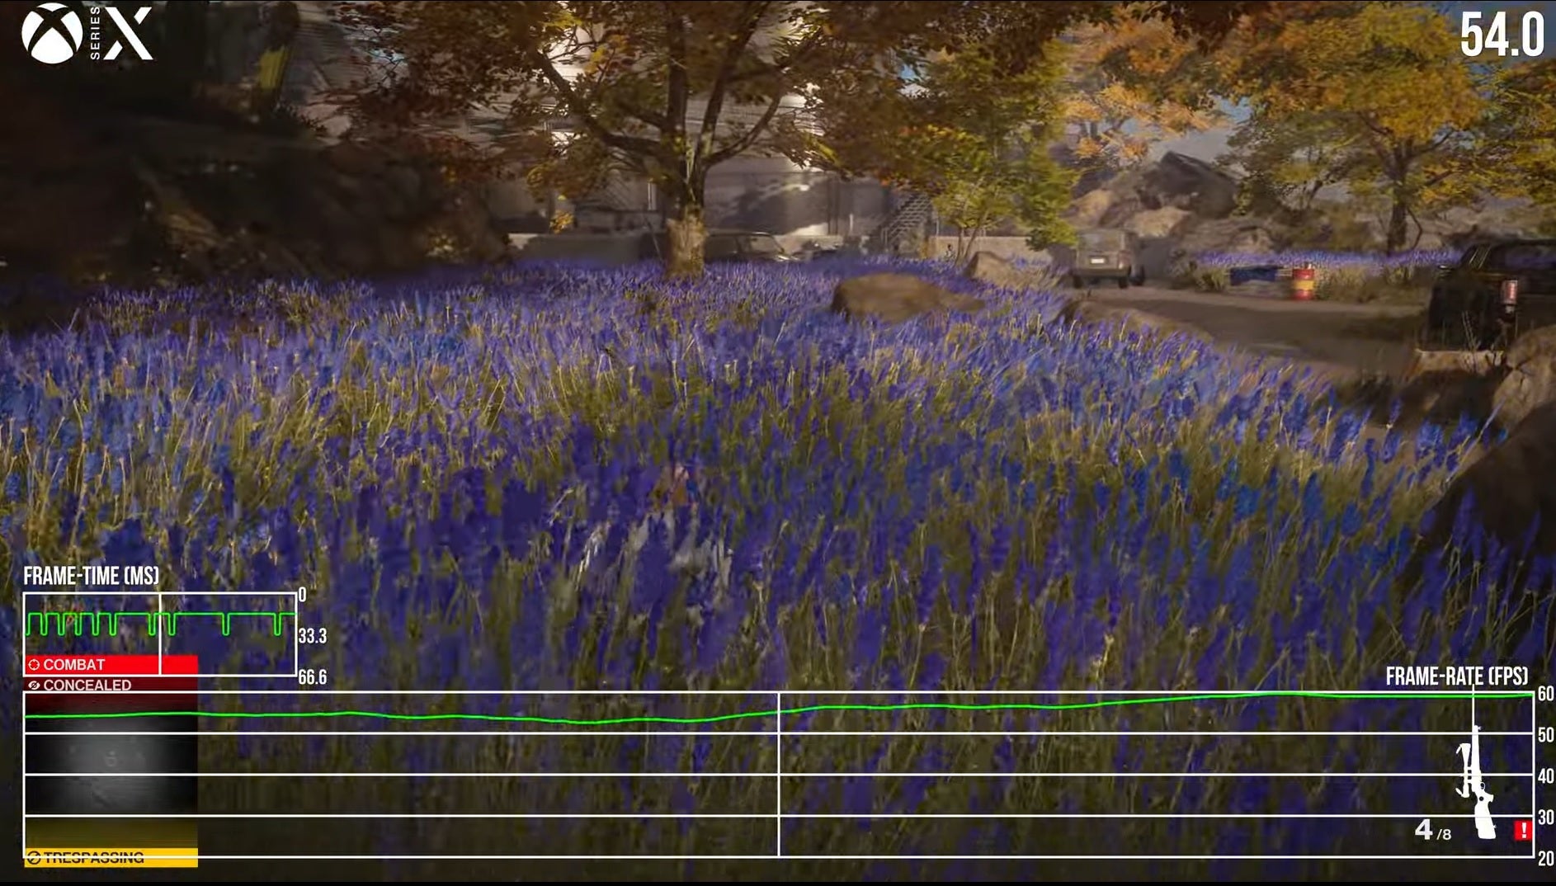
Task: Click the FRAME-TIME (MS) heading
Action: pos(91,576)
